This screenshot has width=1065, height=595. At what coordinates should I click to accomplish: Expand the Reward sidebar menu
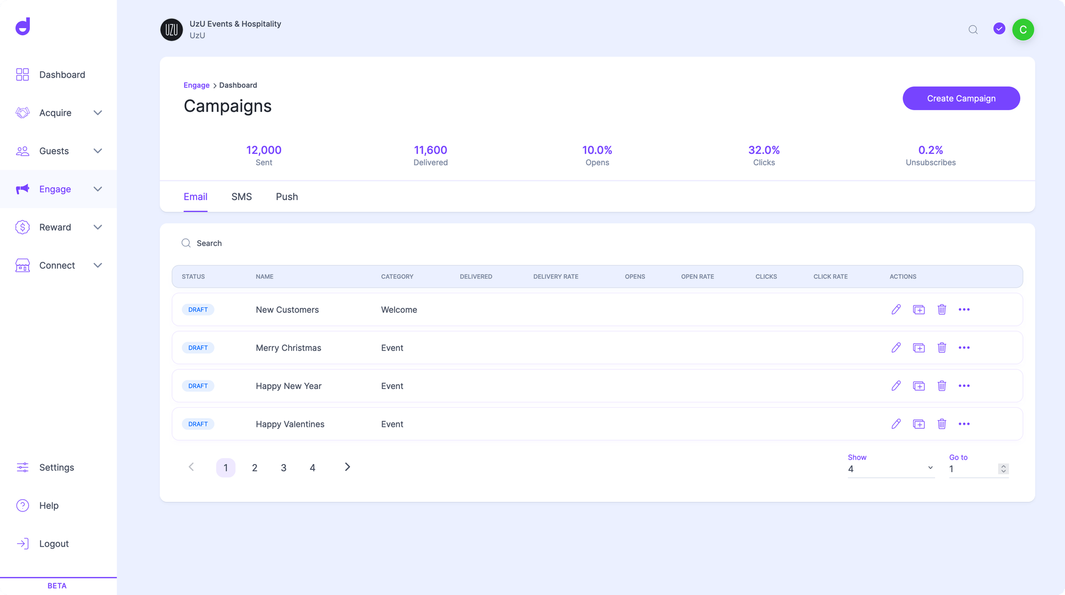[x=97, y=227]
